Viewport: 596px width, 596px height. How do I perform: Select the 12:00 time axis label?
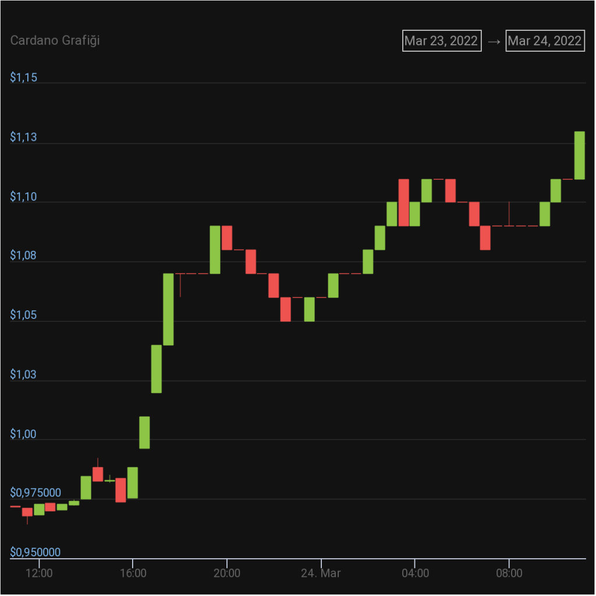39,573
